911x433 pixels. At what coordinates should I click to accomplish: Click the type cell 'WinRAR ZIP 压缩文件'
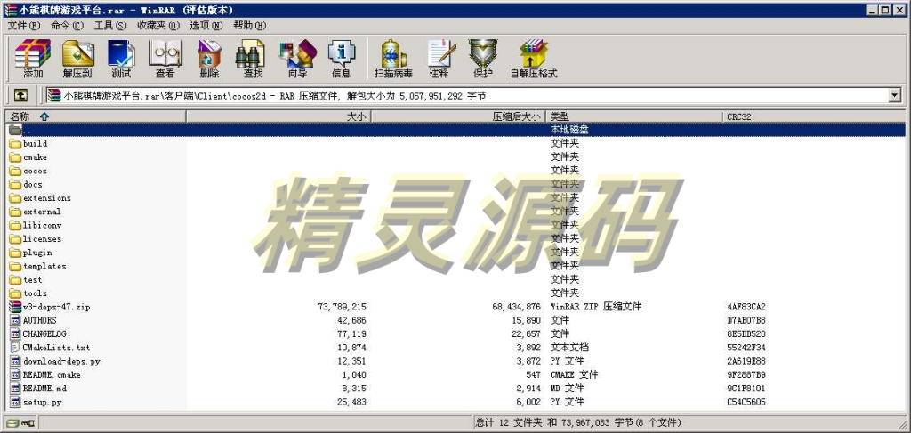tap(595, 307)
